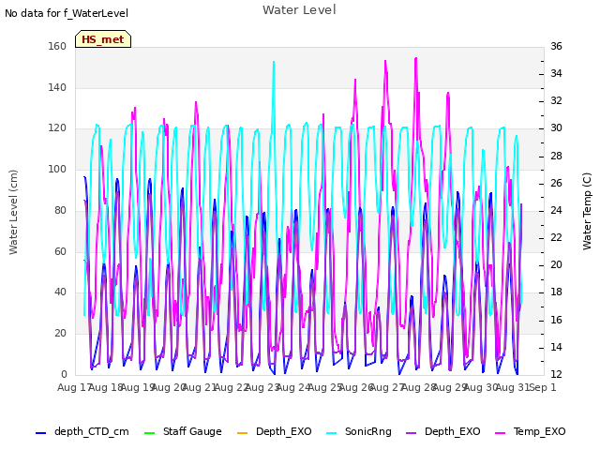
Task: Click the depth_CTD_cm legend label
Action: click(x=92, y=431)
